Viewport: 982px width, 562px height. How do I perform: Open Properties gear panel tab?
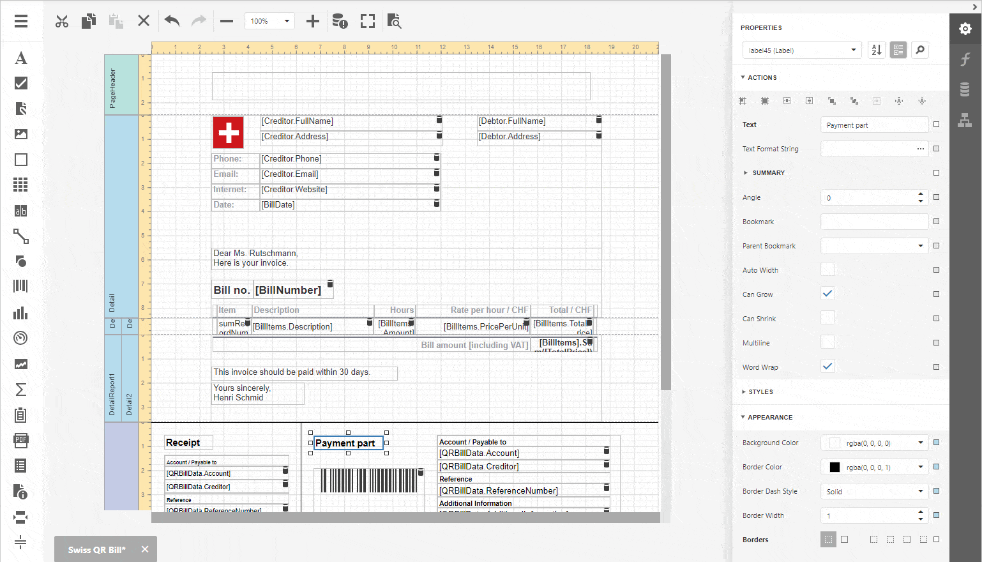click(965, 29)
